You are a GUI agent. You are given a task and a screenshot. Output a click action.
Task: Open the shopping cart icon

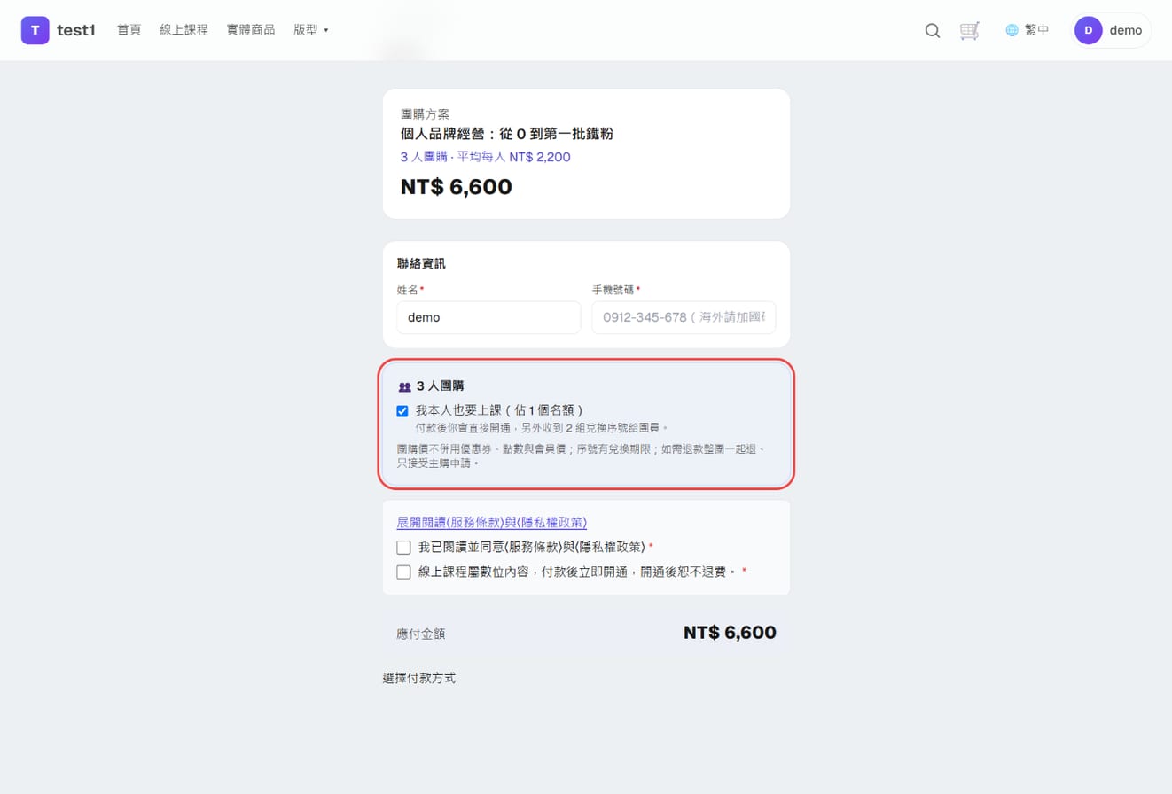pos(970,31)
